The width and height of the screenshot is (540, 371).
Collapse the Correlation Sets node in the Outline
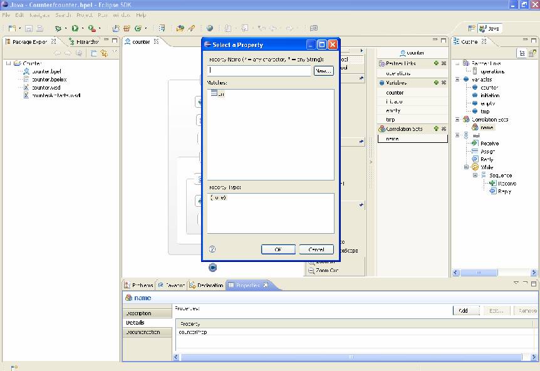click(x=458, y=119)
